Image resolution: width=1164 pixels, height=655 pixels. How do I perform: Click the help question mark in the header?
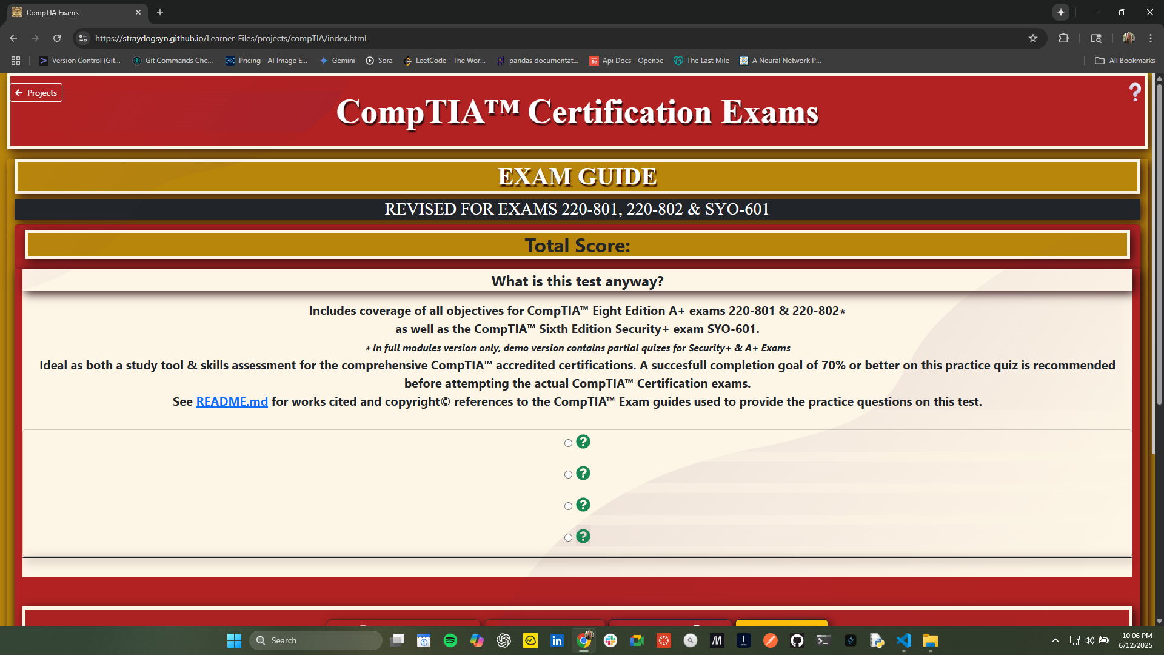(1135, 92)
